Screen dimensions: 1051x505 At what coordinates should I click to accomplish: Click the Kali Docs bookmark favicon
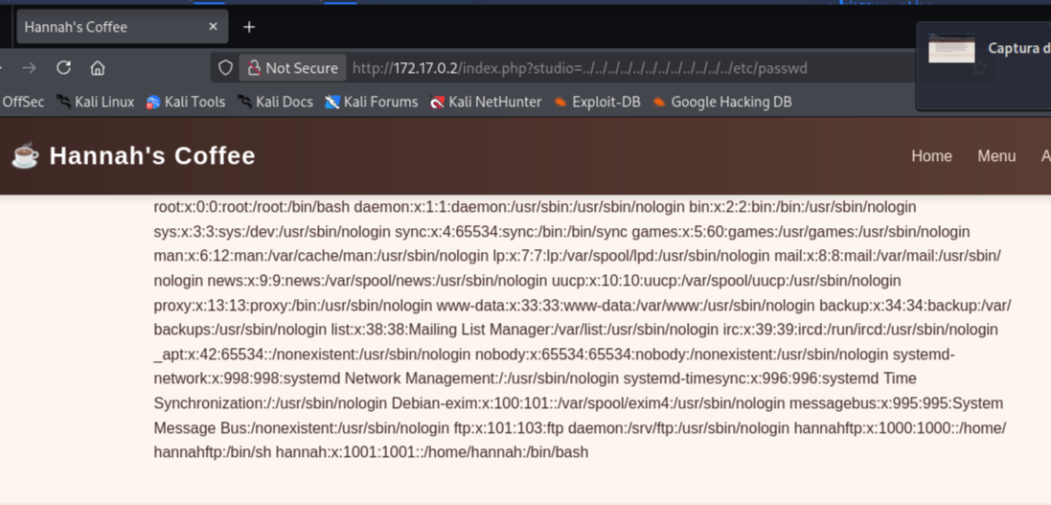coord(244,102)
